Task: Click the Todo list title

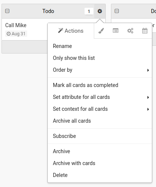Action: tap(48, 11)
